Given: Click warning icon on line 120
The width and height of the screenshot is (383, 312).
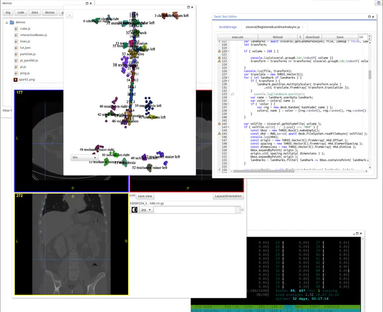Looking at the screenshot, I should click(219, 51).
